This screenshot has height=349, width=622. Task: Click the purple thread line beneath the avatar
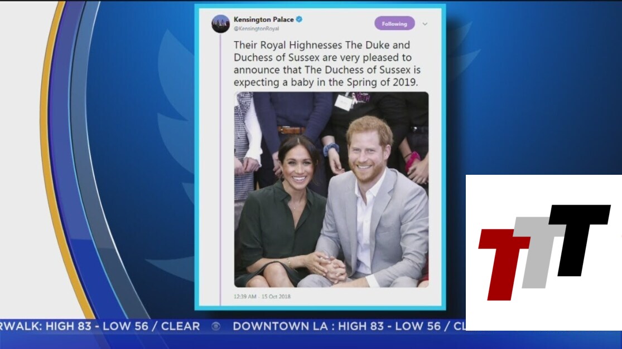tap(220, 169)
